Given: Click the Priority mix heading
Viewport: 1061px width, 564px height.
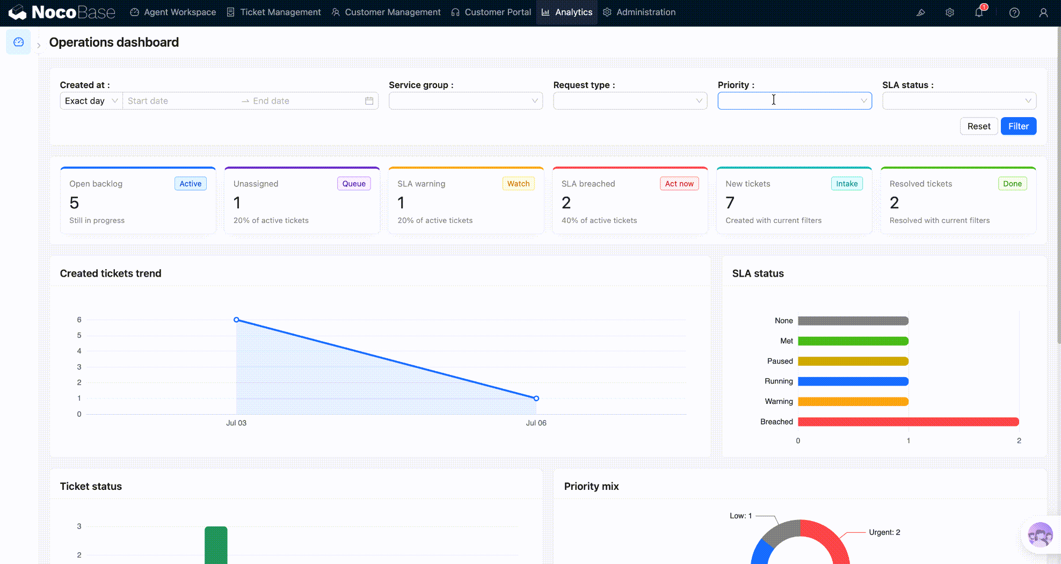Looking at the screenshot, I should 591,486.
